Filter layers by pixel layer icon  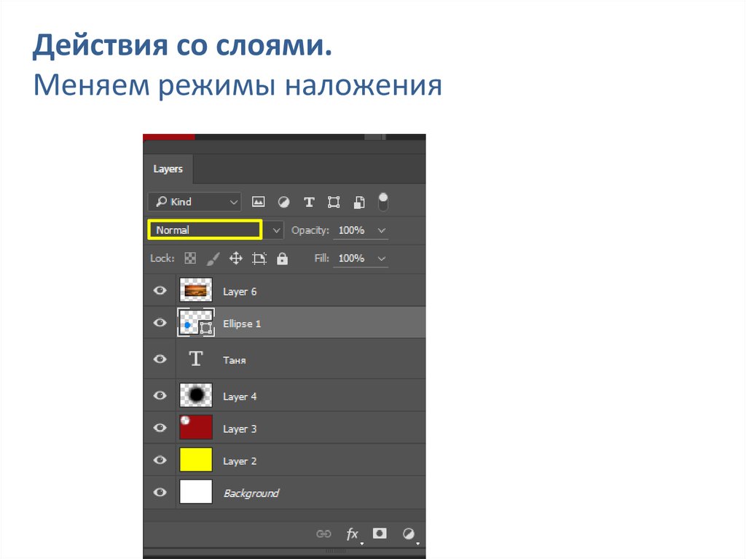click(258, 202)
